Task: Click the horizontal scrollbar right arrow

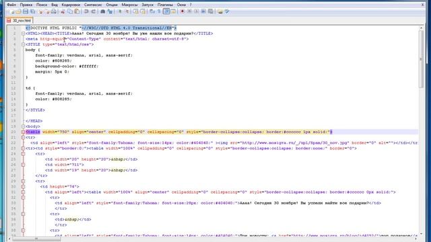Action: pos(416,239)
